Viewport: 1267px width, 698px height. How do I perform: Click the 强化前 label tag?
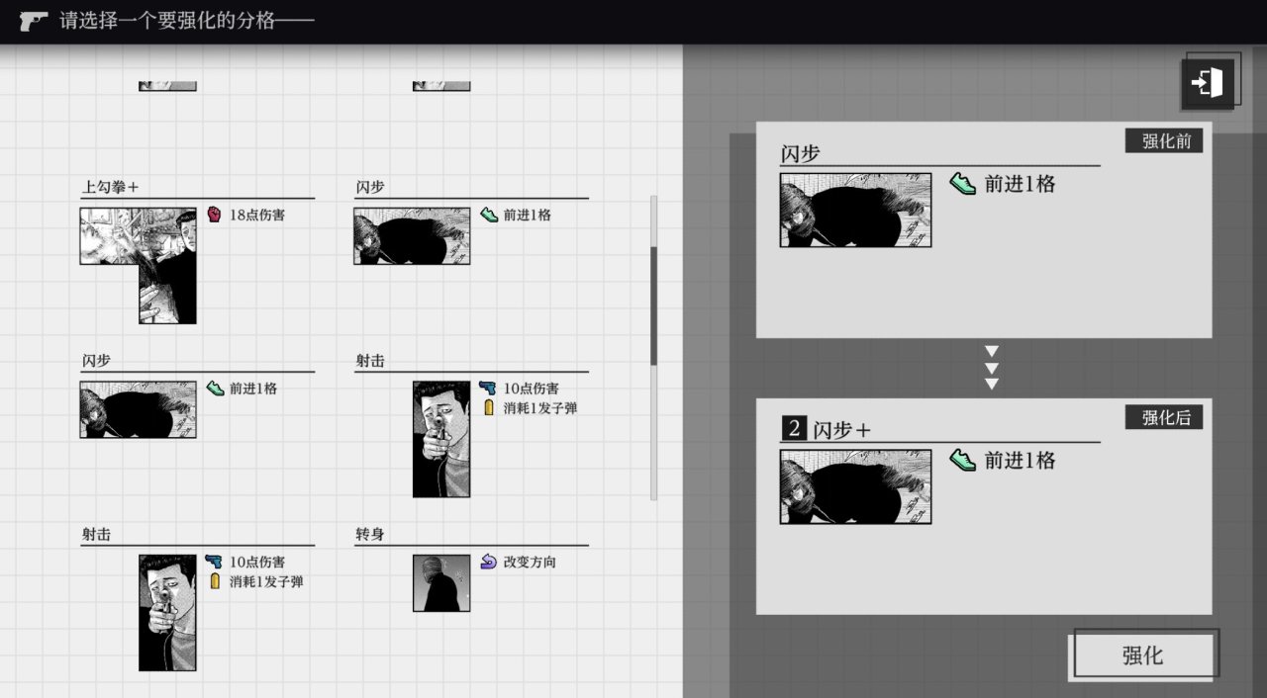(x=1164, y=140)
